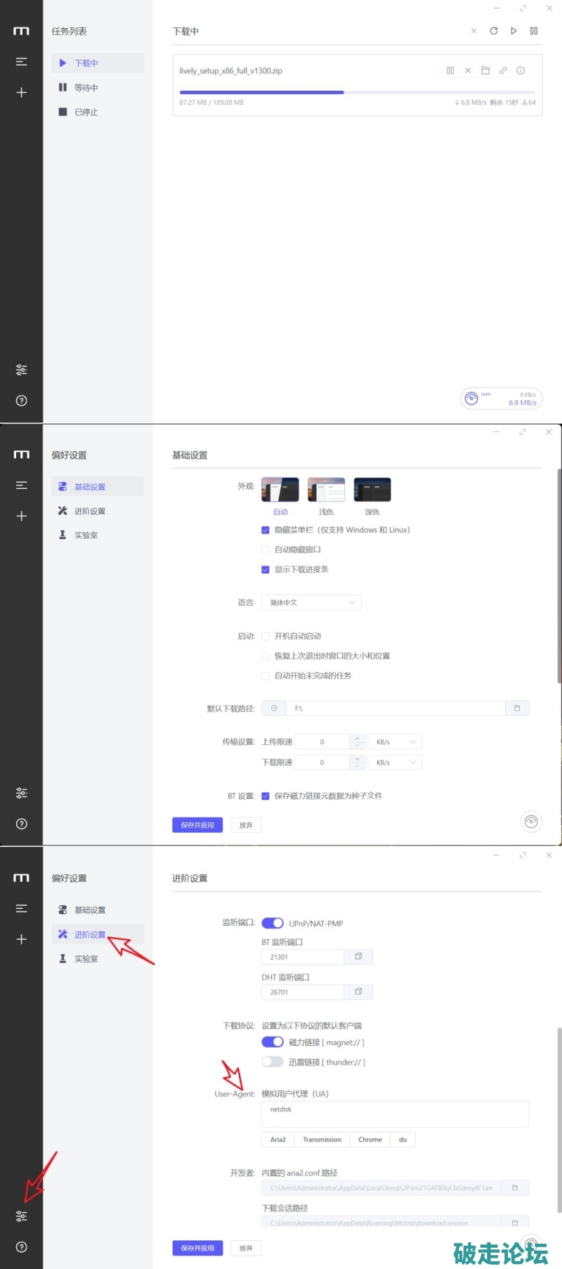Image resolution: width=562 pixels, height=1269 pixels.
Task: Resume all tasks with the play icon
Action: point(514,31)
